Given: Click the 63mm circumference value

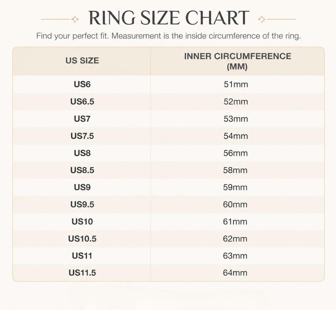Looking at the screenshot, I should click(235, 256).
